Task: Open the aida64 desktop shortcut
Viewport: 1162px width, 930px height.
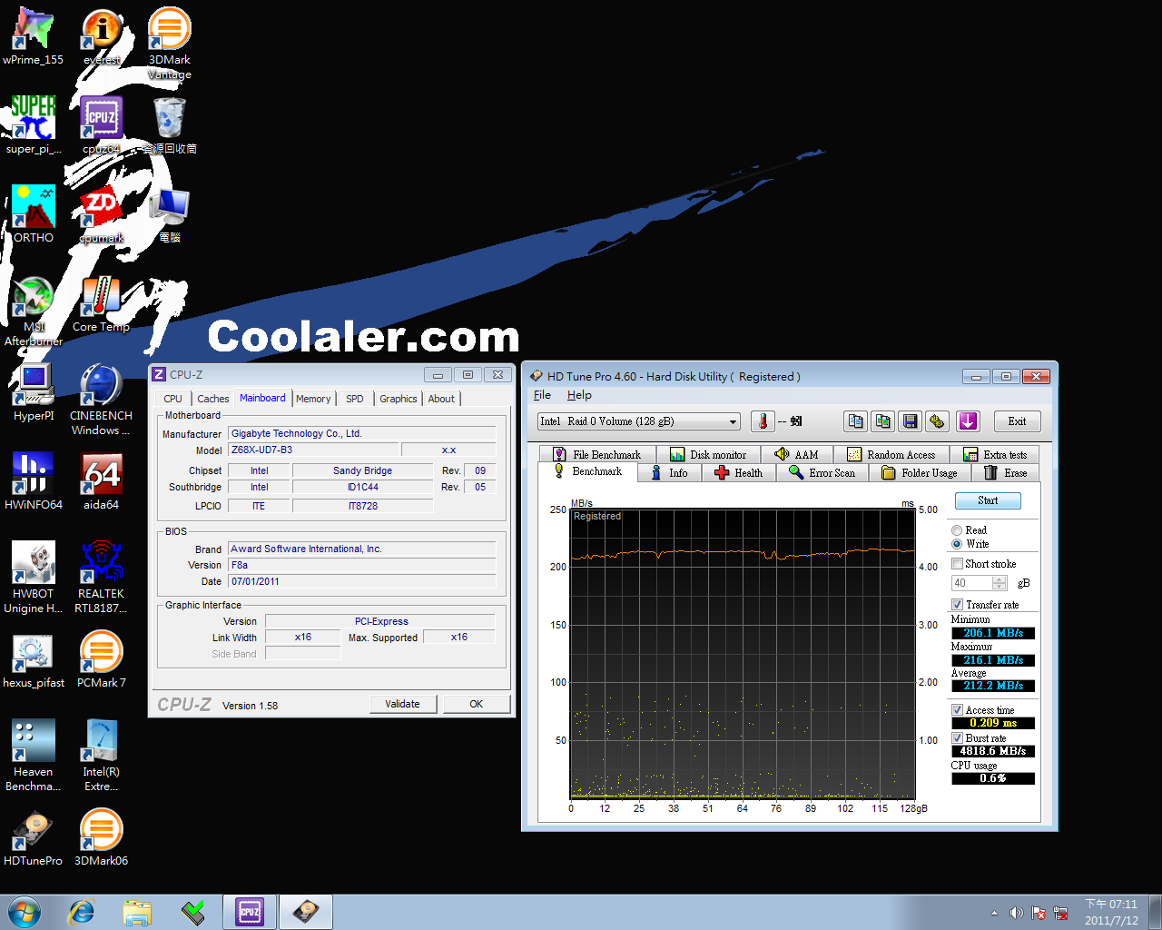Action: click(x=102, y=481)
